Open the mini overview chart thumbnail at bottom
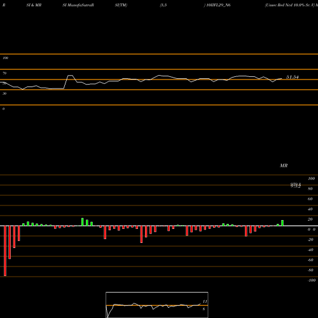Image resolution: width=318 pixels, height=318 pixels. pyautogui.click(x=157, y=305)
